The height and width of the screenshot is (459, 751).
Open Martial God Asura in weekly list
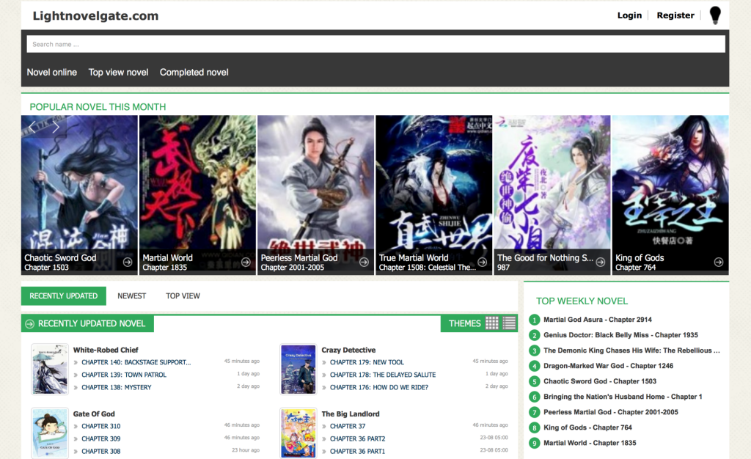point(597,320)
